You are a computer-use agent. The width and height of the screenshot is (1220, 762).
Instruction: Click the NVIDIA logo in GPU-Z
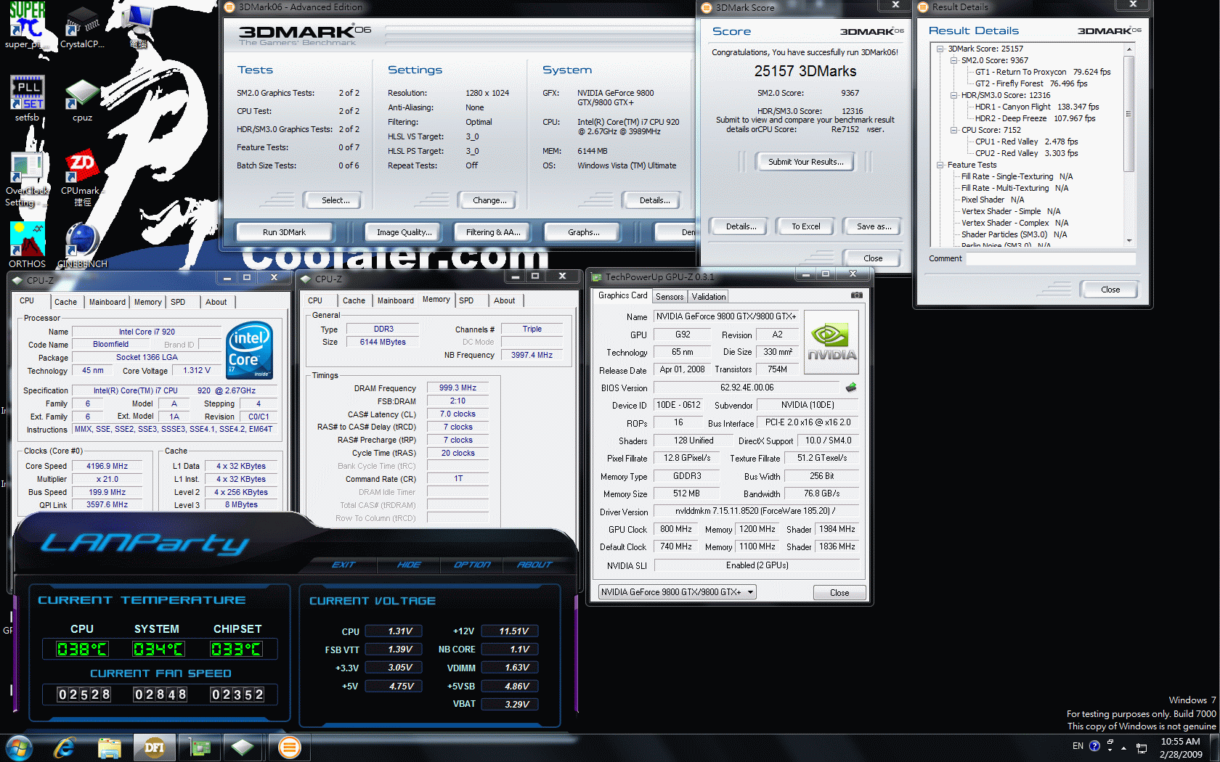tap(832, 343)
